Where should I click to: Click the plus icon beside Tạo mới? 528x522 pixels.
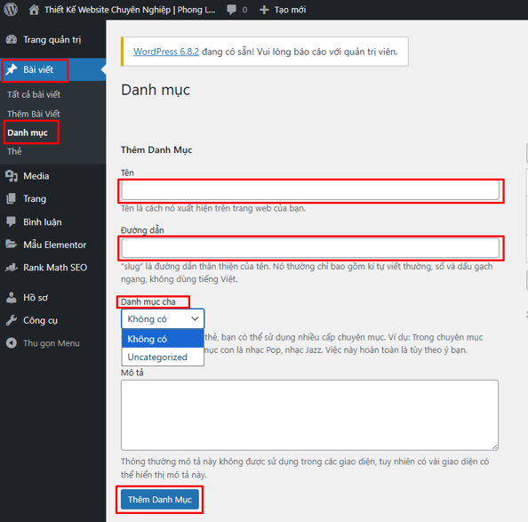point(264,10)
